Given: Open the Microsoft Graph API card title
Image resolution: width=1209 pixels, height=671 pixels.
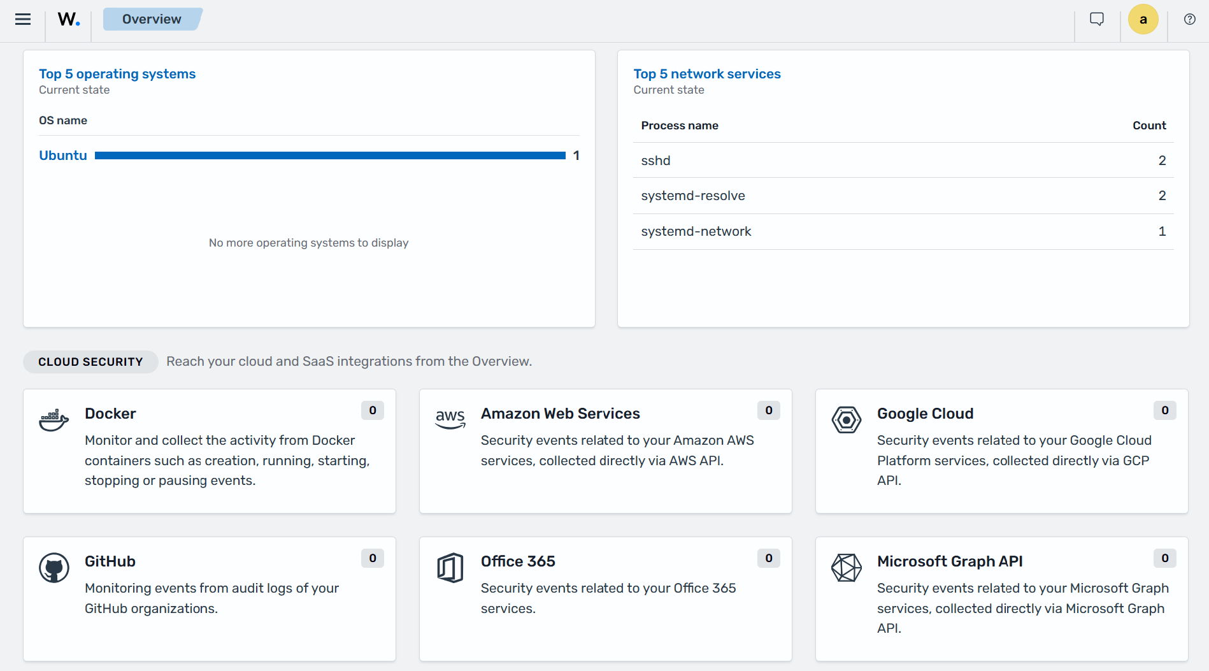Looking at the screenshot, I should click(x=950, y=561).
